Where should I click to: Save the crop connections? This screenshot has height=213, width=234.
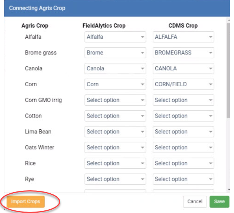coord(219,201)
